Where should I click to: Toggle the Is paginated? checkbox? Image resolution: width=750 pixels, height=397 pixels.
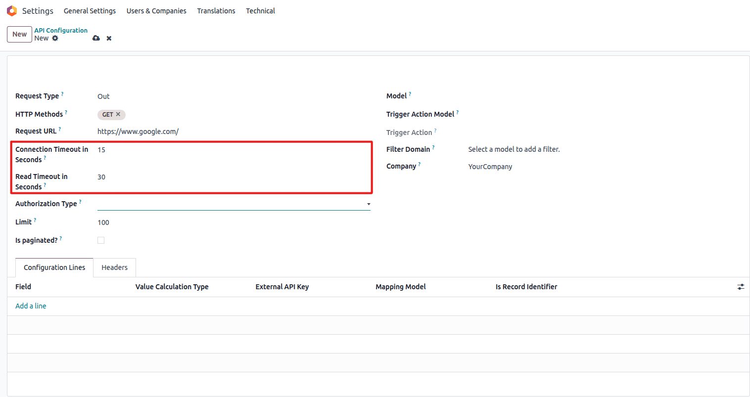click(101, 240)
